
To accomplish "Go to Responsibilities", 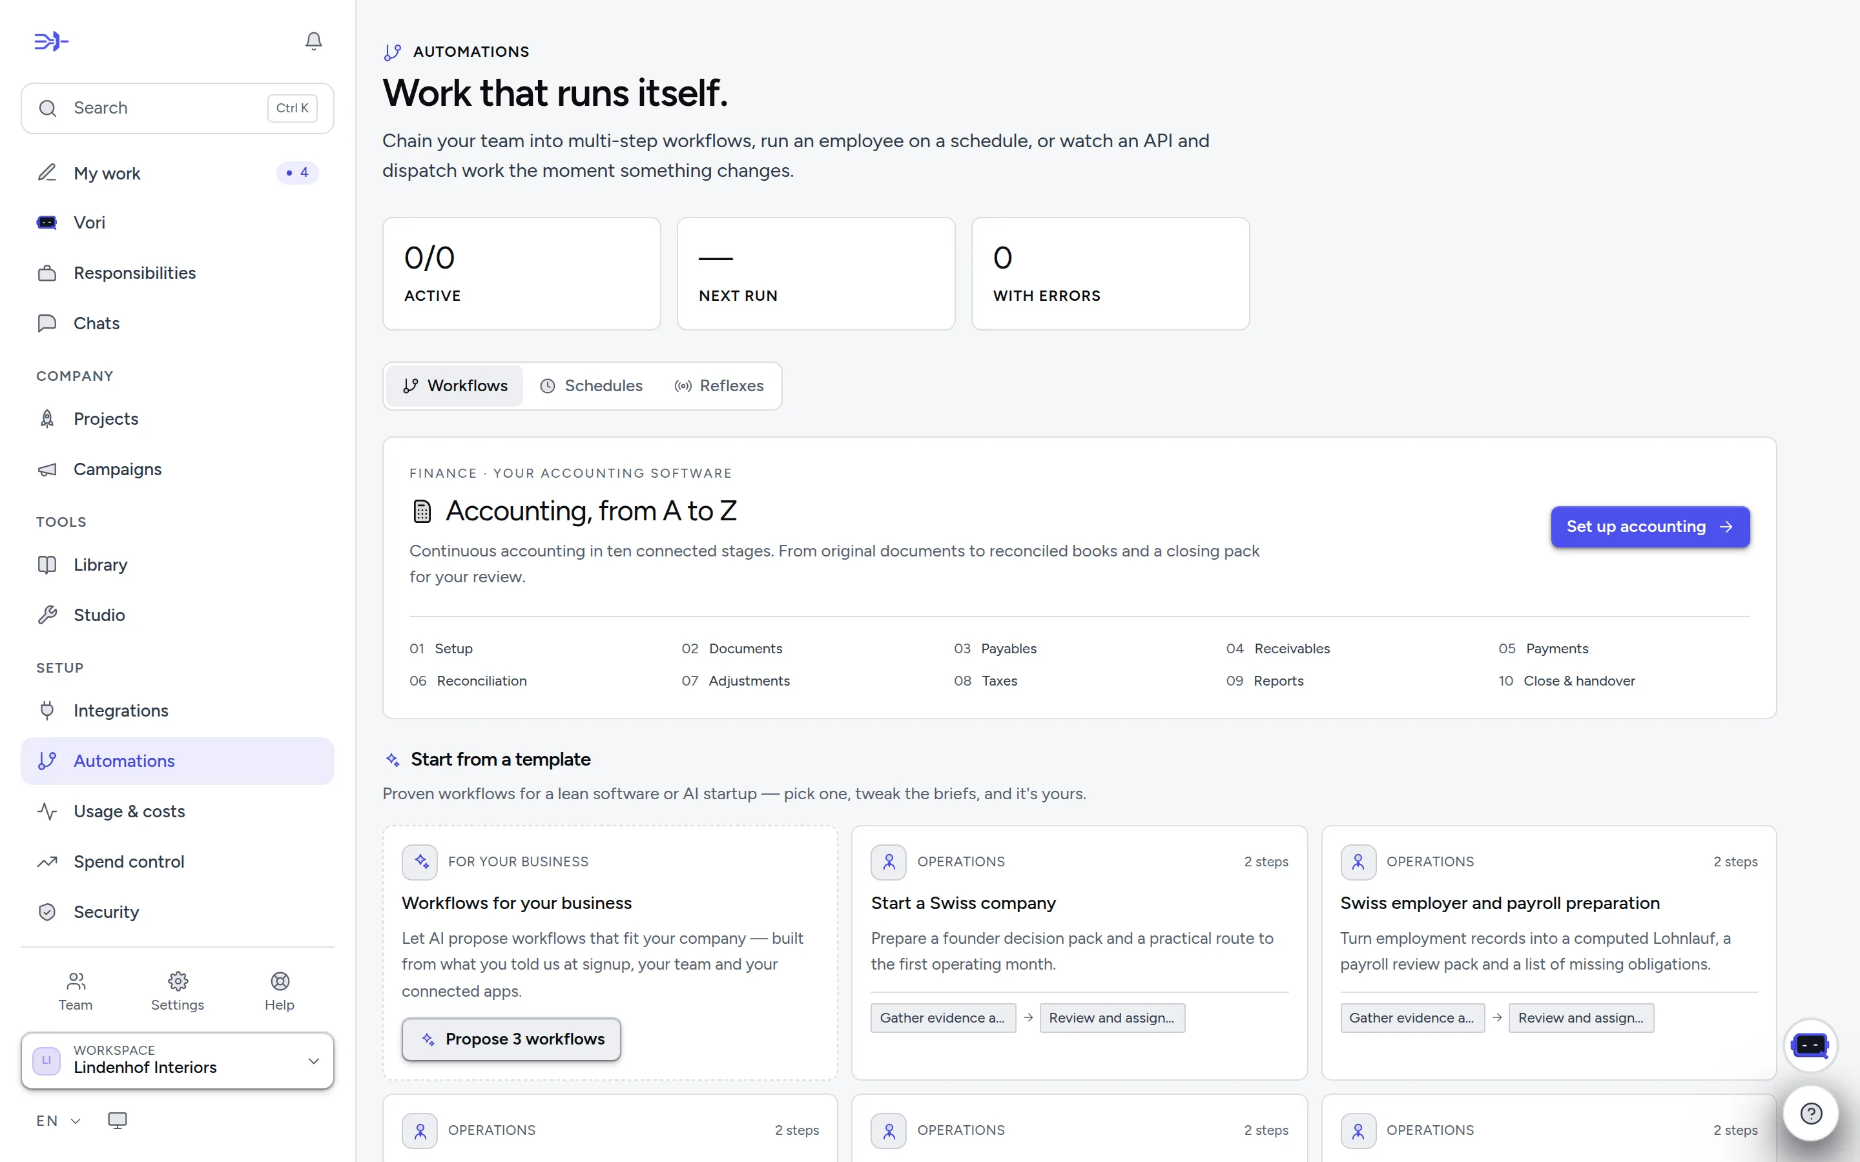I will coord(178,273).
